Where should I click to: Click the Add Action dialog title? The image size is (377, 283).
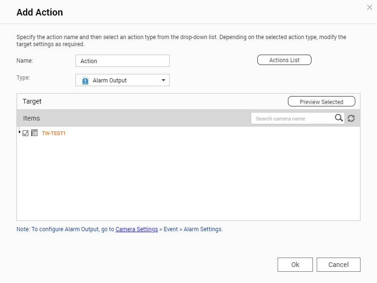[40, 13]
